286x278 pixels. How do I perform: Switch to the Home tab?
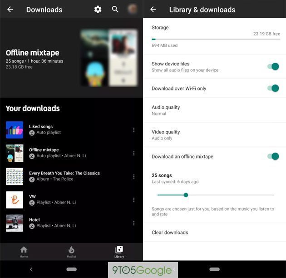coord(24,252)
